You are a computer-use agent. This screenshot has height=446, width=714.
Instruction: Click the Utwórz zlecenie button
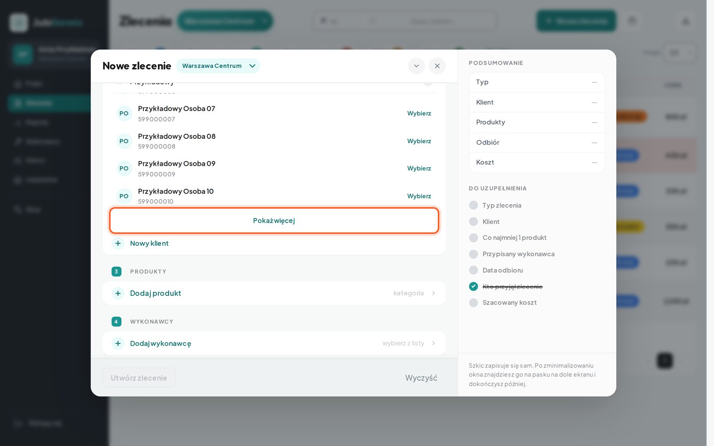139,378
